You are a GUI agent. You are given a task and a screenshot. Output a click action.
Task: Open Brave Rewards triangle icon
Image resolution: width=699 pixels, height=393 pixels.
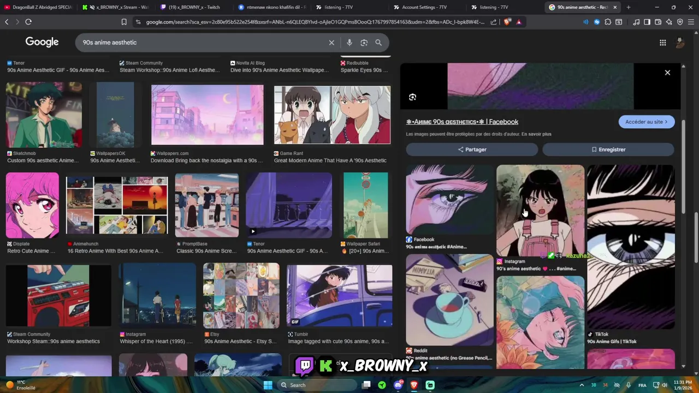pos(519,22)
